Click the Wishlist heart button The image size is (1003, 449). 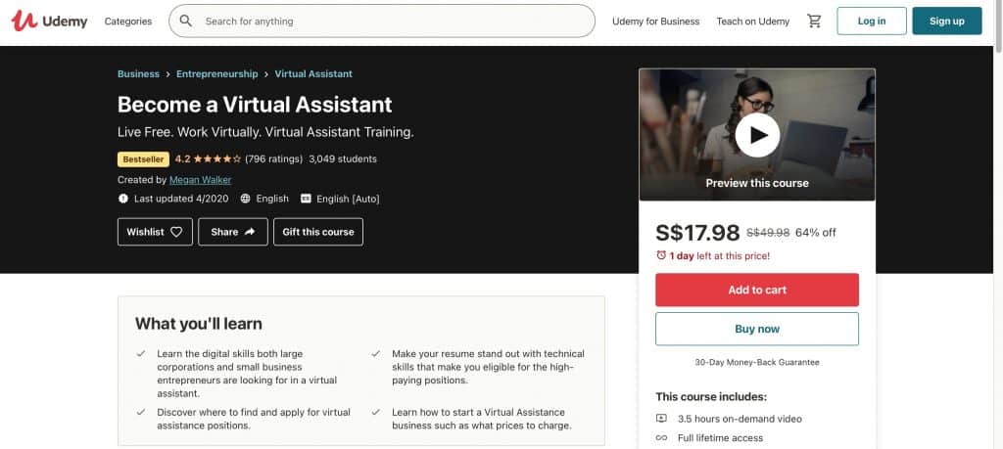click(155, 232)
